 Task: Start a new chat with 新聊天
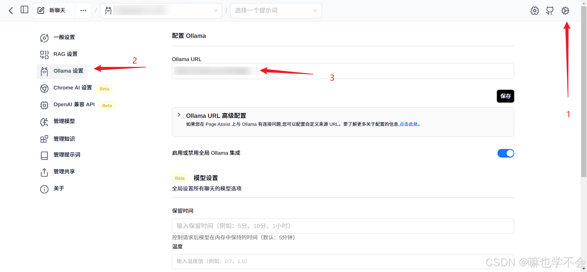point(53,11)
